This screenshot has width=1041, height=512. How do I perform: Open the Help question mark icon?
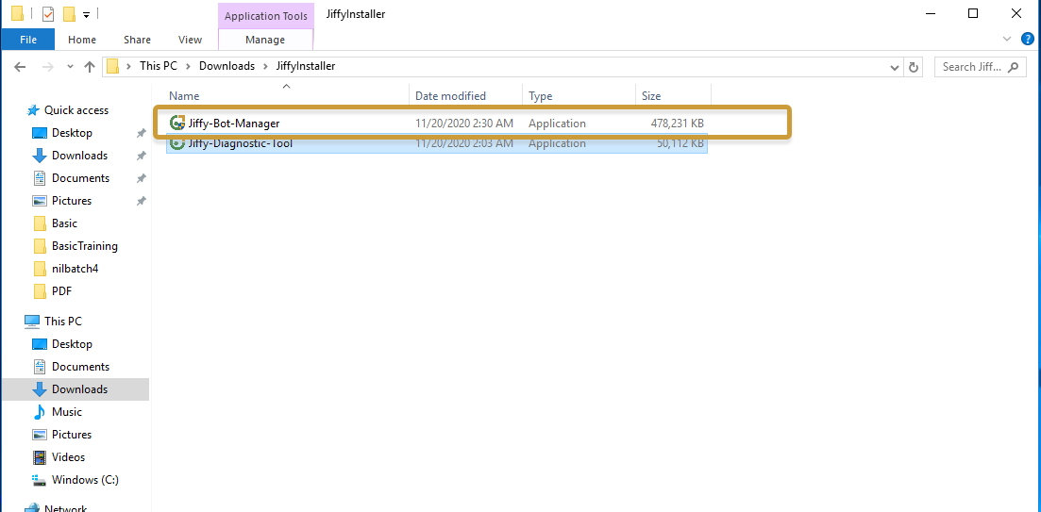1028,39
